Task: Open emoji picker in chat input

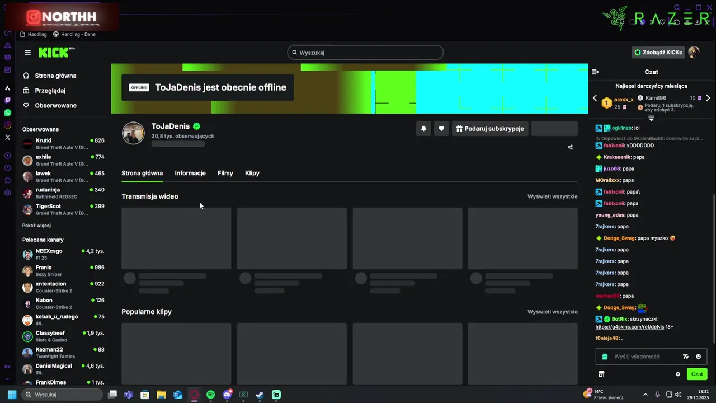Action: [698, 357]
